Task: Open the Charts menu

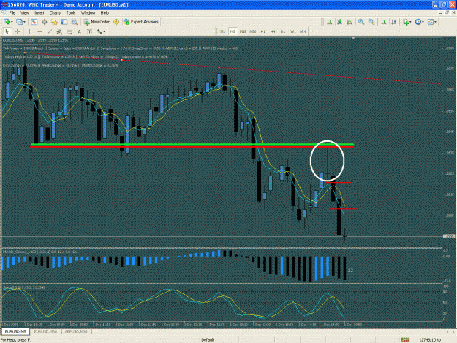Action: 55,13
